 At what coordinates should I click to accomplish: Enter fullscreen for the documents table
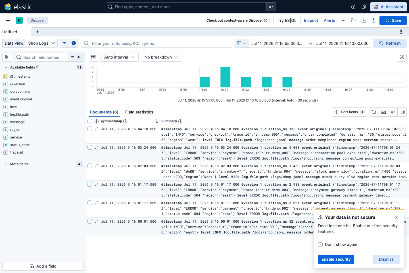(x=402, y=112)
